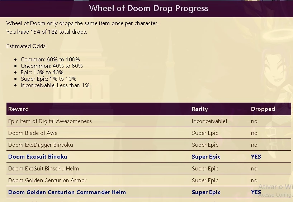
Task: Click the 'no' for Doom Blade of Awe
Action: pyautogui.click(x=254, y=133)
